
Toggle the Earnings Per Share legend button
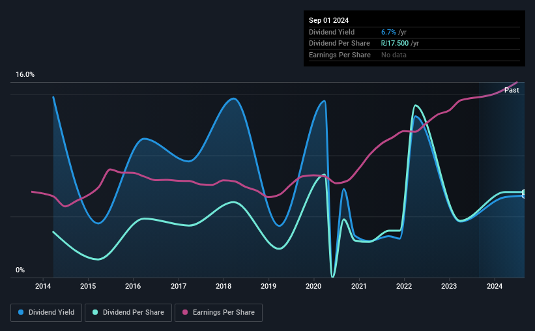click(x=219, y=313)
